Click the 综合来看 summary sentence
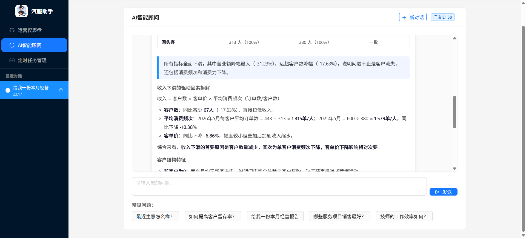 pyautogui.click(x=269, y=147)
